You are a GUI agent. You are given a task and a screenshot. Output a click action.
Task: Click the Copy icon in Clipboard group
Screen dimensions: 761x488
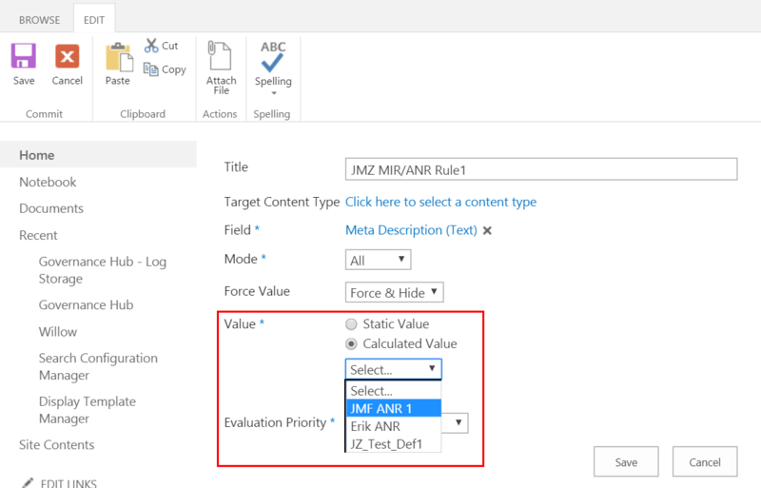152,68
